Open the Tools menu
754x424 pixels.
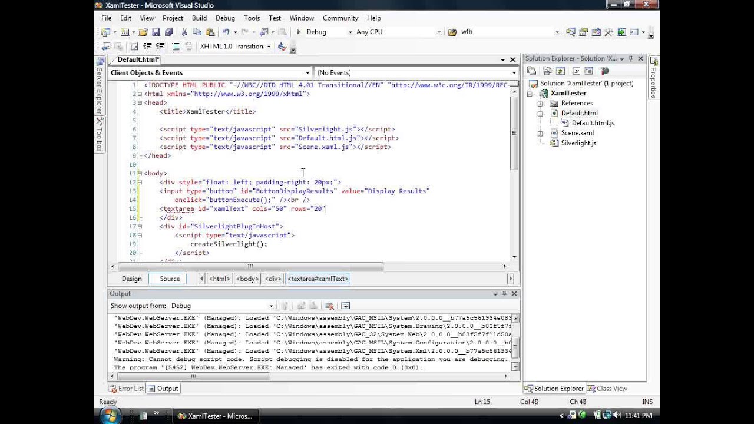click(252, 18)
